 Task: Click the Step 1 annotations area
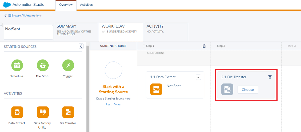point(174,57)
